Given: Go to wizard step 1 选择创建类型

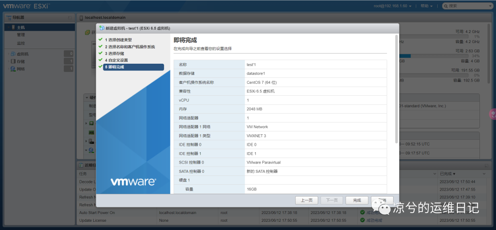Looking at the screenshot, I should pyautogui.click(x=118, y=40).
